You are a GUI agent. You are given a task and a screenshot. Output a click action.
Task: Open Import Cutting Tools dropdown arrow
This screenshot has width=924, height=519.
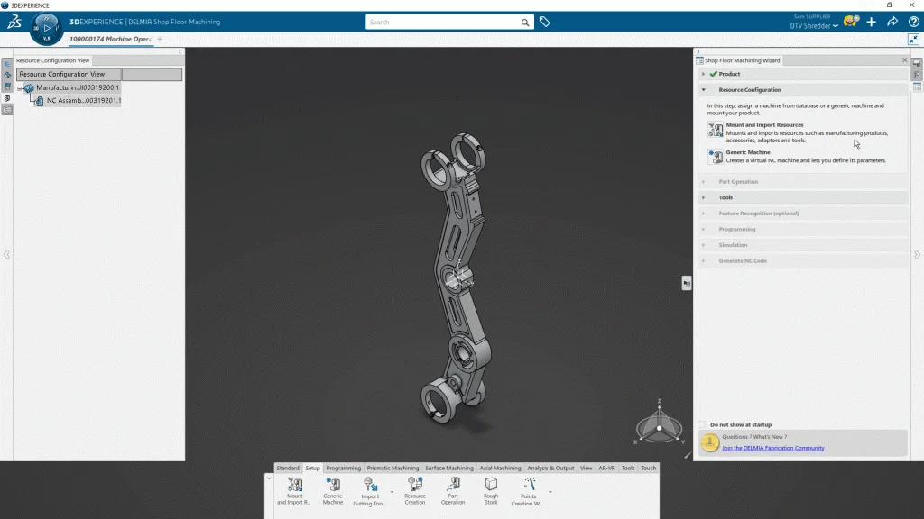pyautogui.click(x=392, y=492)
